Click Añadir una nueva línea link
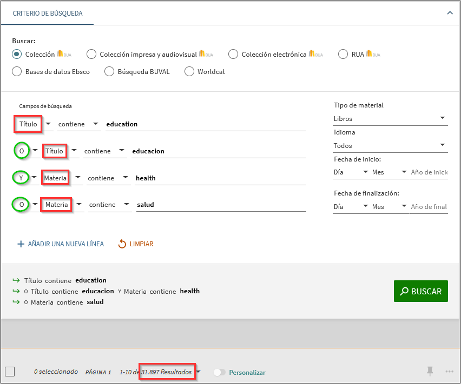Image resolution: width=461 pixels, height=384 pixels. pos(65,244)
